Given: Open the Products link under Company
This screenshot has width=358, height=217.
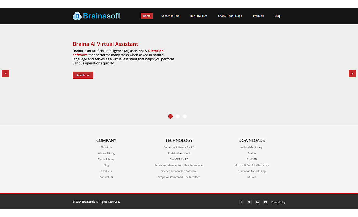Looking at the screenshot, I should (106, 171).
